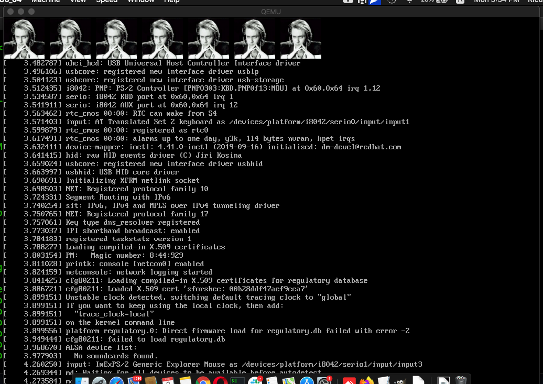Launch Firefox from the Dock

point(367,380)
